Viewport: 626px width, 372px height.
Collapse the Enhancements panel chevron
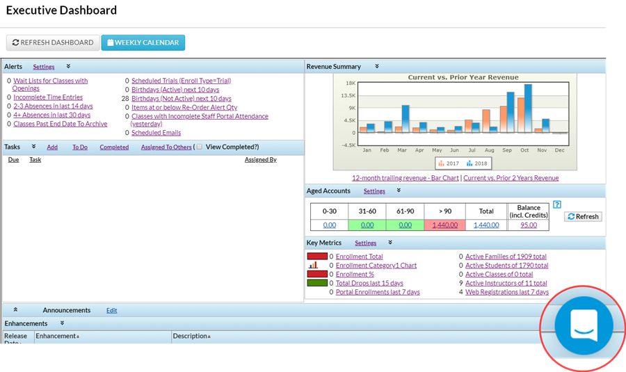[63, 323]
